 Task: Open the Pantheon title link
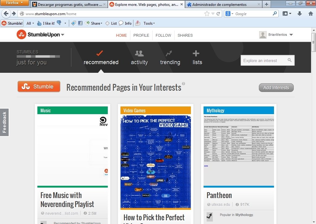point(219,195)
